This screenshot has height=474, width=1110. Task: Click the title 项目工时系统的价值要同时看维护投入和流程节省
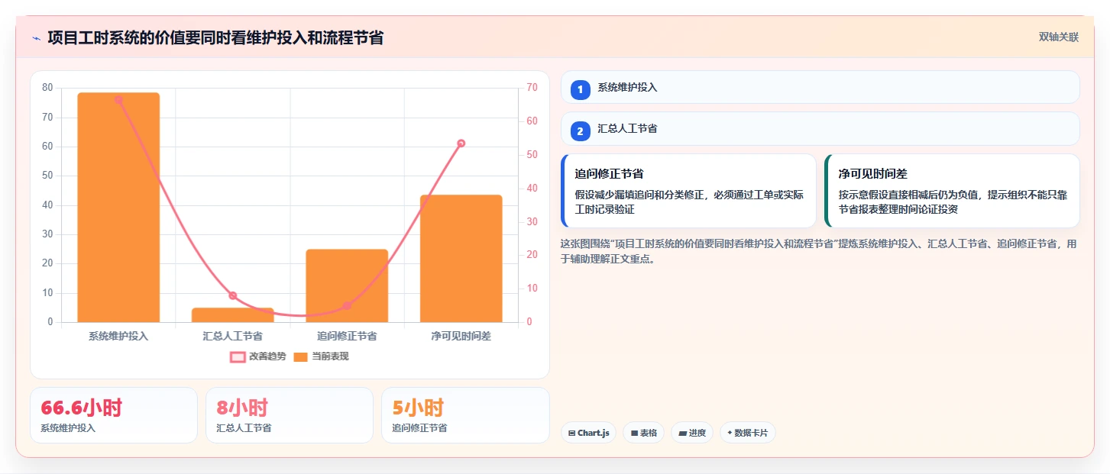coord(215,37)
